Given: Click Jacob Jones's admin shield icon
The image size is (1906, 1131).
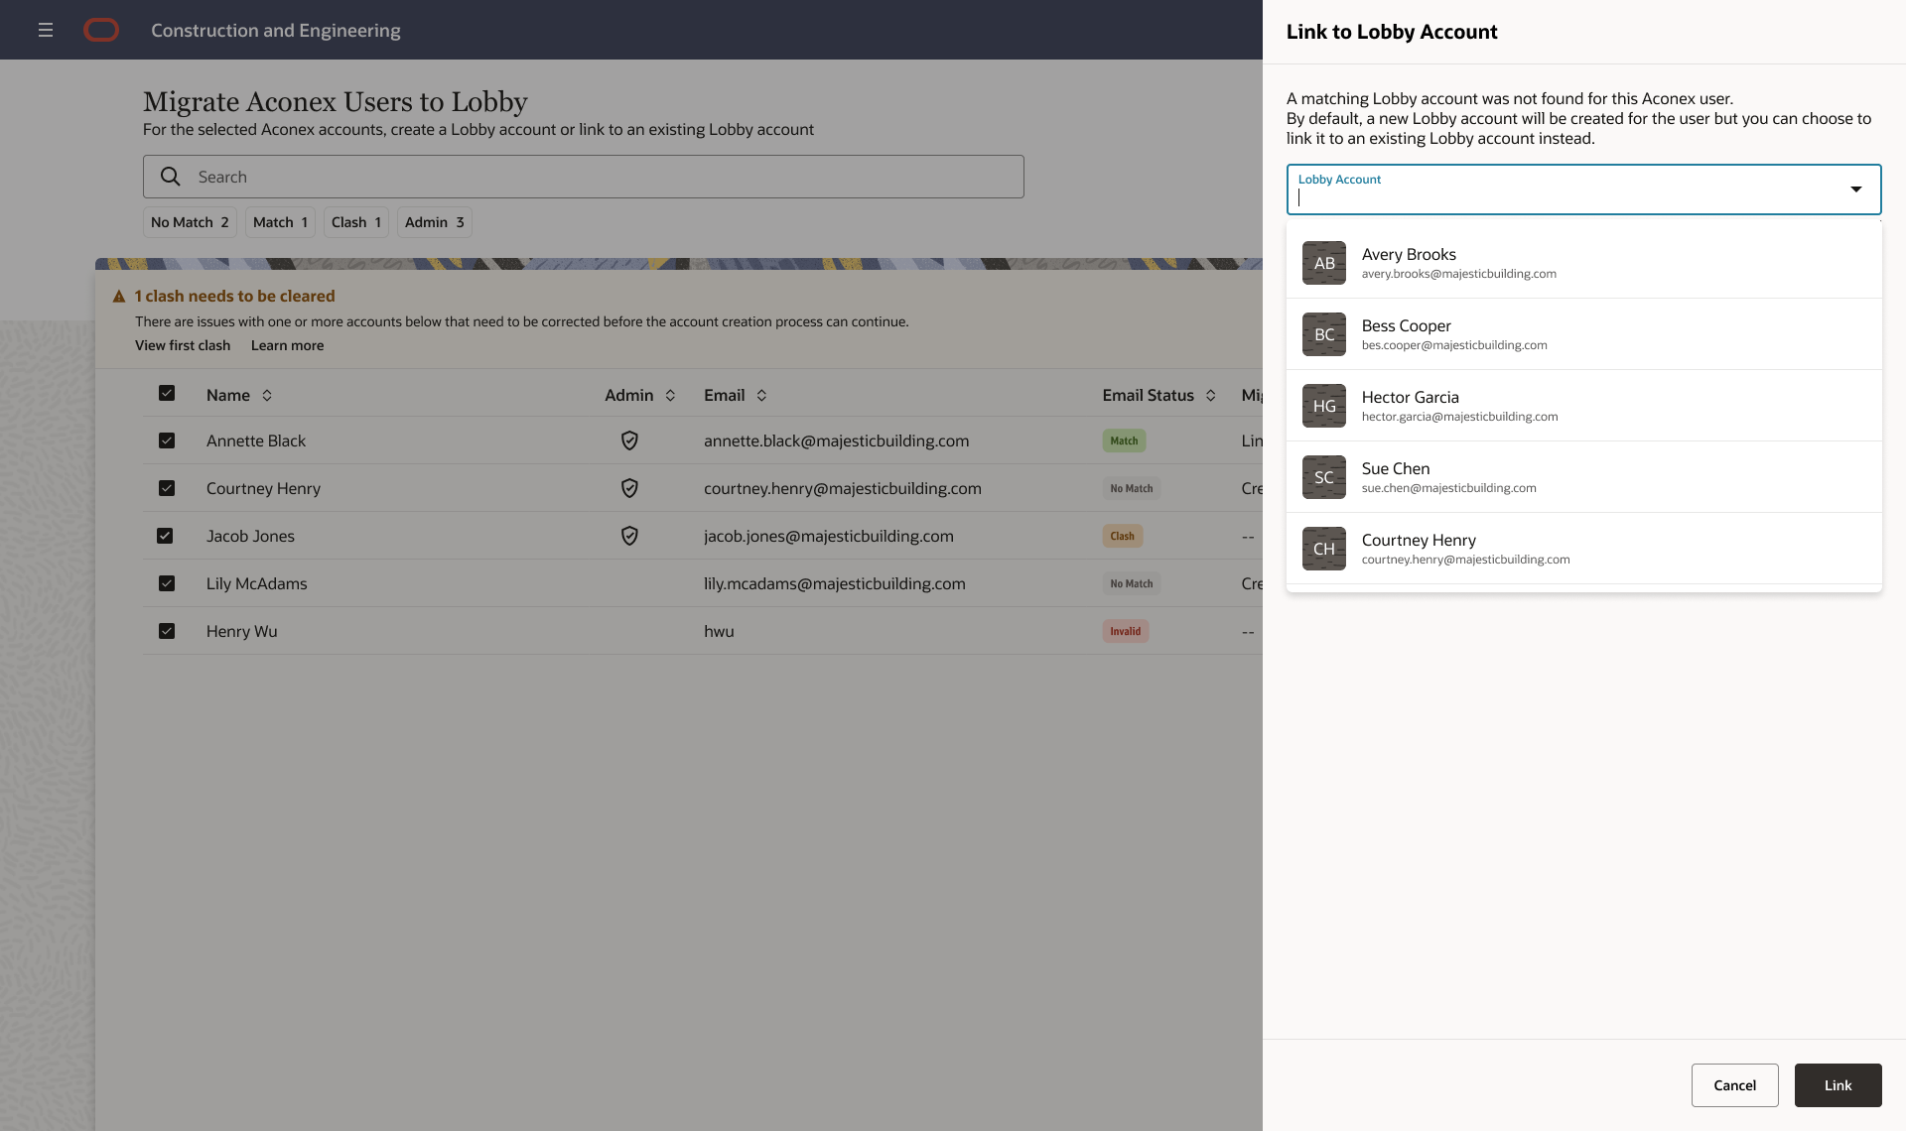Looking at the screenshot, I should tap(628, 536).
